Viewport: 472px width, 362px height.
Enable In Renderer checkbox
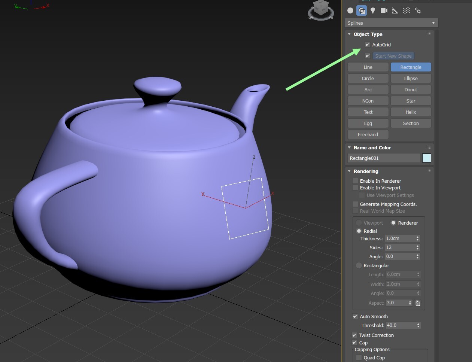pyautogui.click(x=355, y=181)
